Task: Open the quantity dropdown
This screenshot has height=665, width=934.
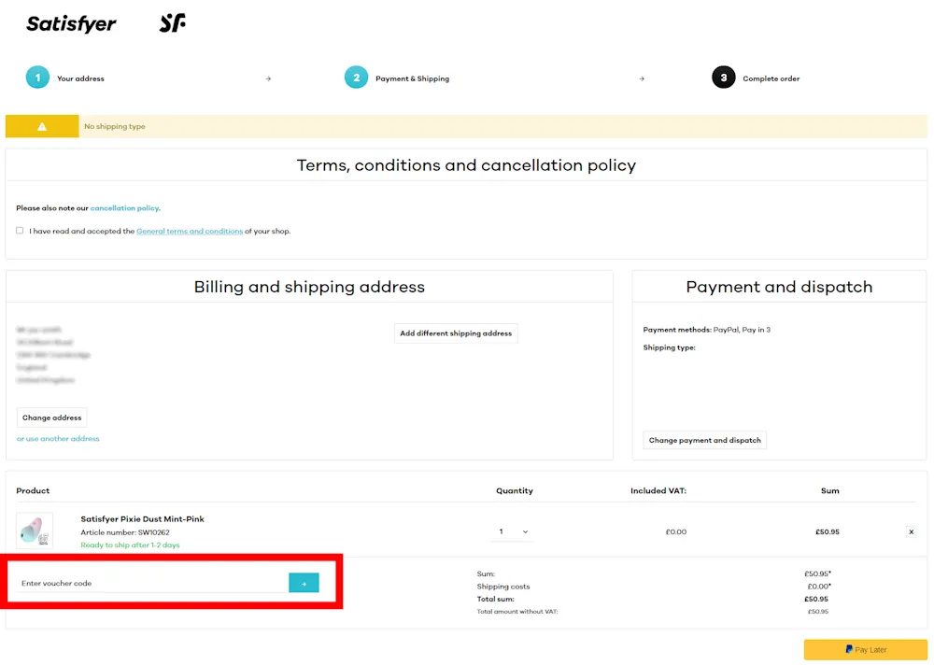Action: point(512,531)
